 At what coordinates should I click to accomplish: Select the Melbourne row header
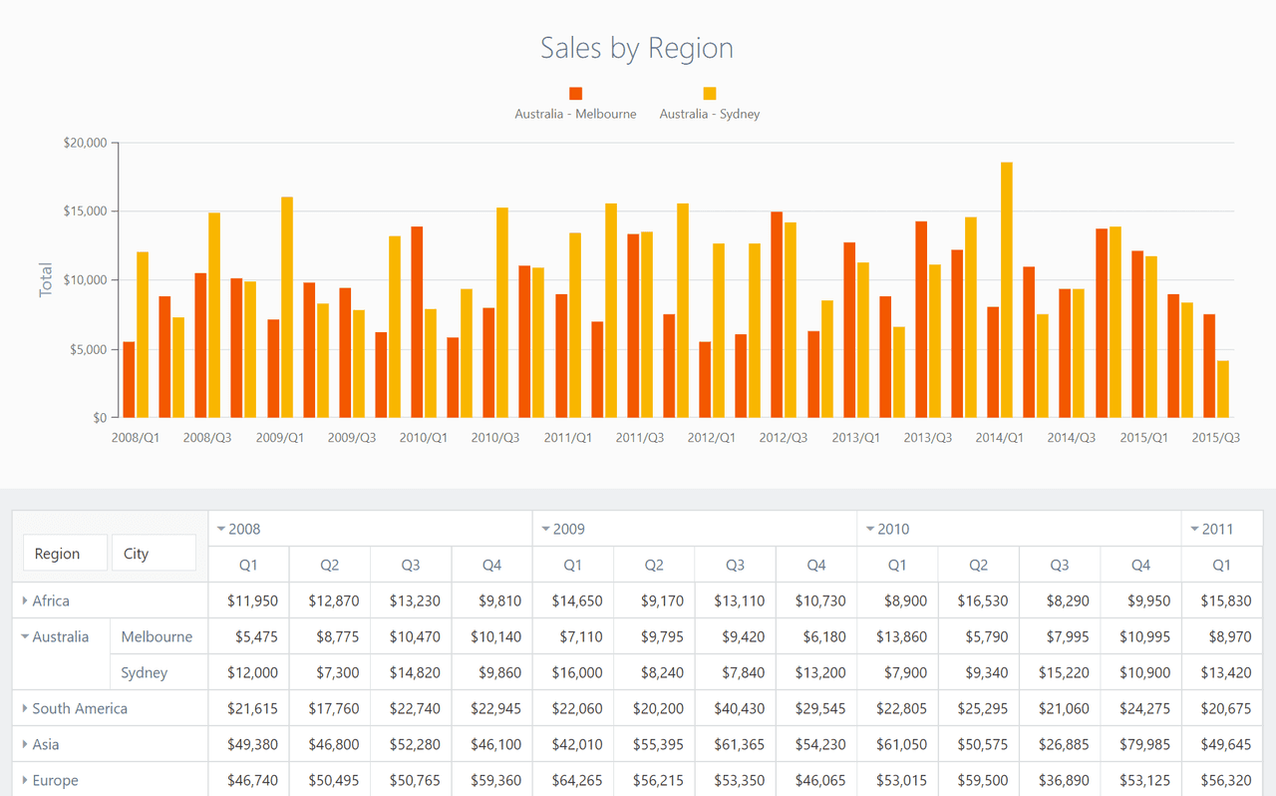click(159, 636)
